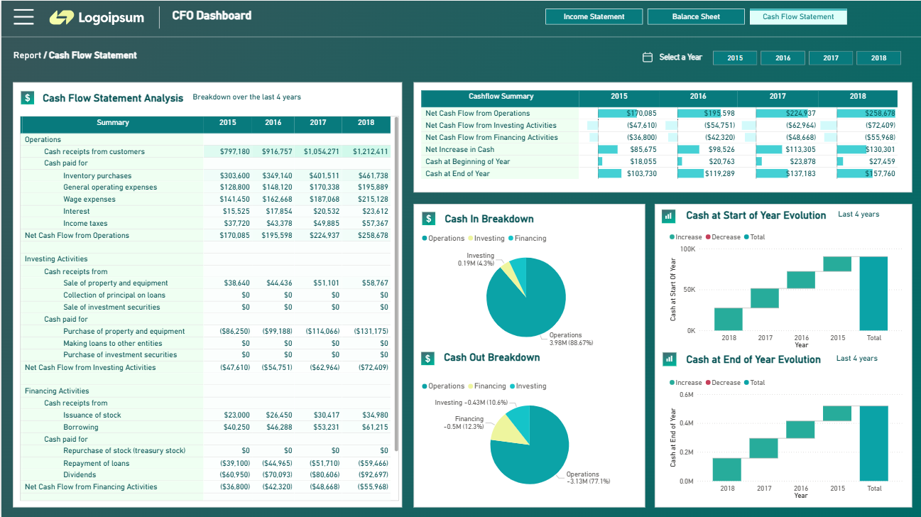Click the Borrowing row label

[81, 428]
